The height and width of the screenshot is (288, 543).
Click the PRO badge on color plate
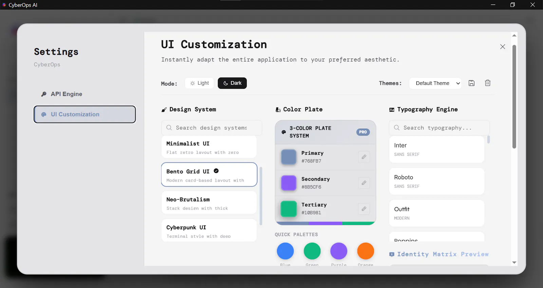(363, 132)
